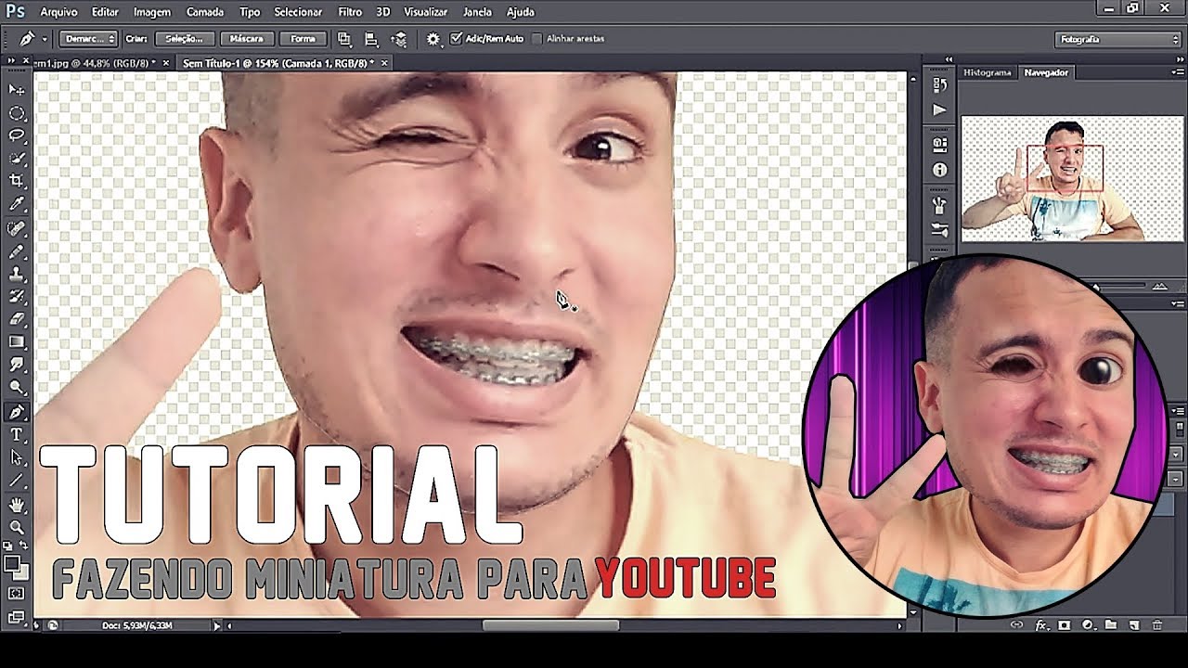
Task: Select the Crop tool
Action: pos(17,181)
